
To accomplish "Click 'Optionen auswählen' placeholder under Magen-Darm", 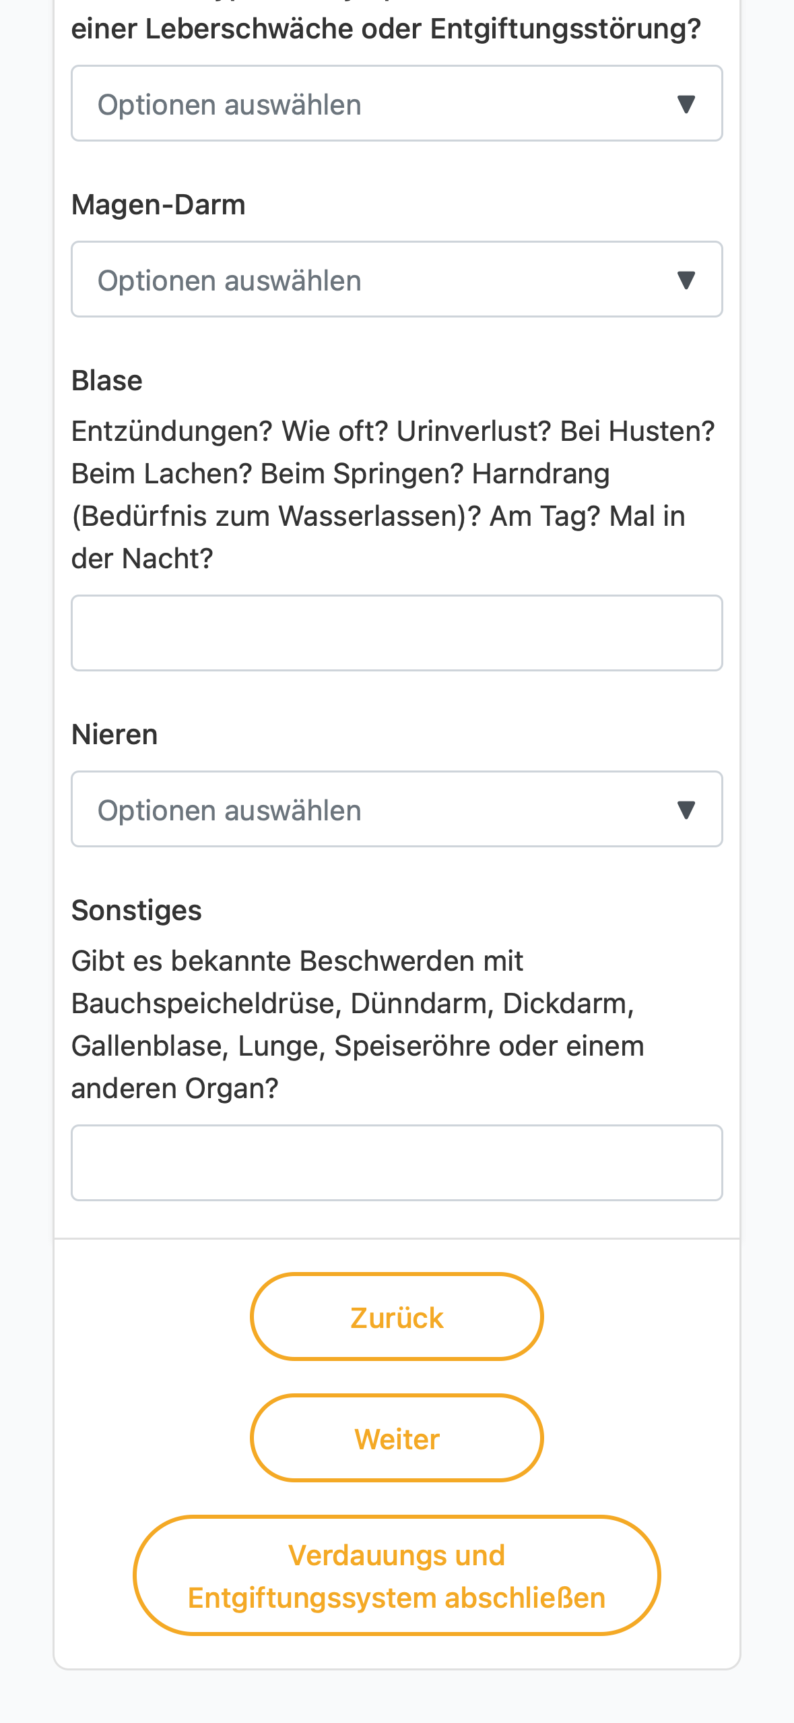I will 230,281.
